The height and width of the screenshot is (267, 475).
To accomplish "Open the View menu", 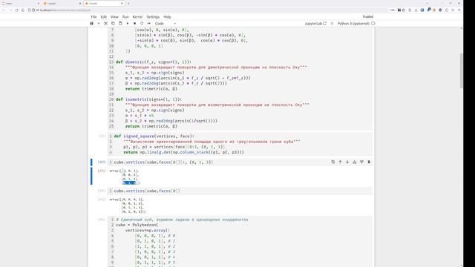I will pyautogui.click(x=114, y=17).
